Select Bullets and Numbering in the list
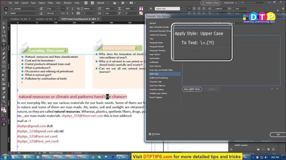 (158, 78)
